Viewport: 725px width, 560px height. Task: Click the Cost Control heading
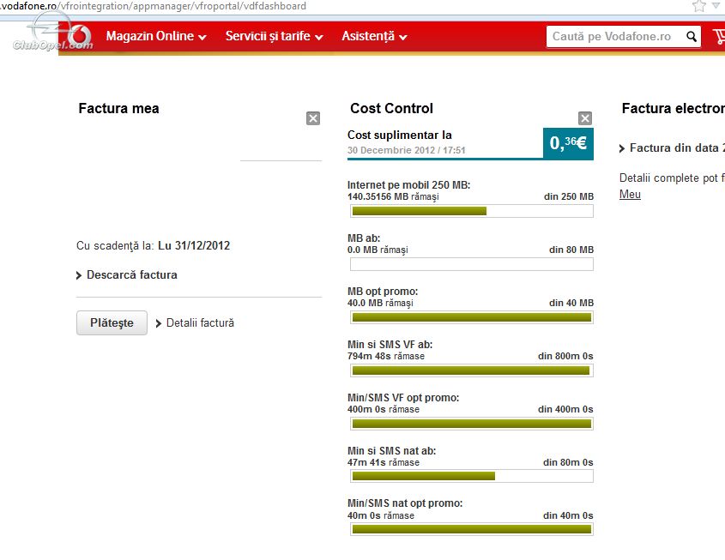[x=391, y=108]
